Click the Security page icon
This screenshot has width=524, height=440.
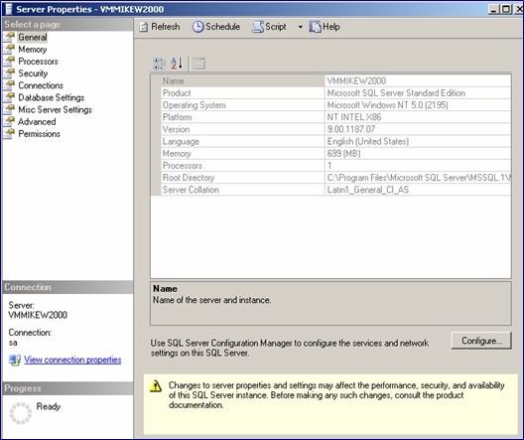(9, 73)
